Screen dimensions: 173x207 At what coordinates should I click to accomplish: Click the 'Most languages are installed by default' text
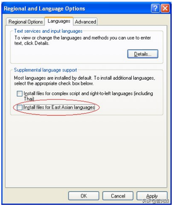tap(85, 80)
